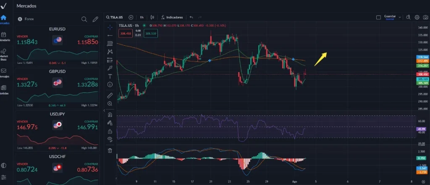
Task: Click the 318.544 blue price label
Action: pos(422,57)
